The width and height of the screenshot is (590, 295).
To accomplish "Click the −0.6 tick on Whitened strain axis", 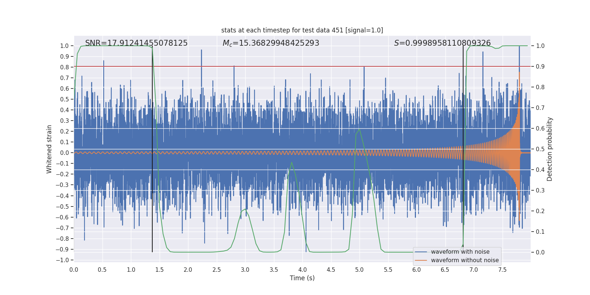I will coord(62,217).
